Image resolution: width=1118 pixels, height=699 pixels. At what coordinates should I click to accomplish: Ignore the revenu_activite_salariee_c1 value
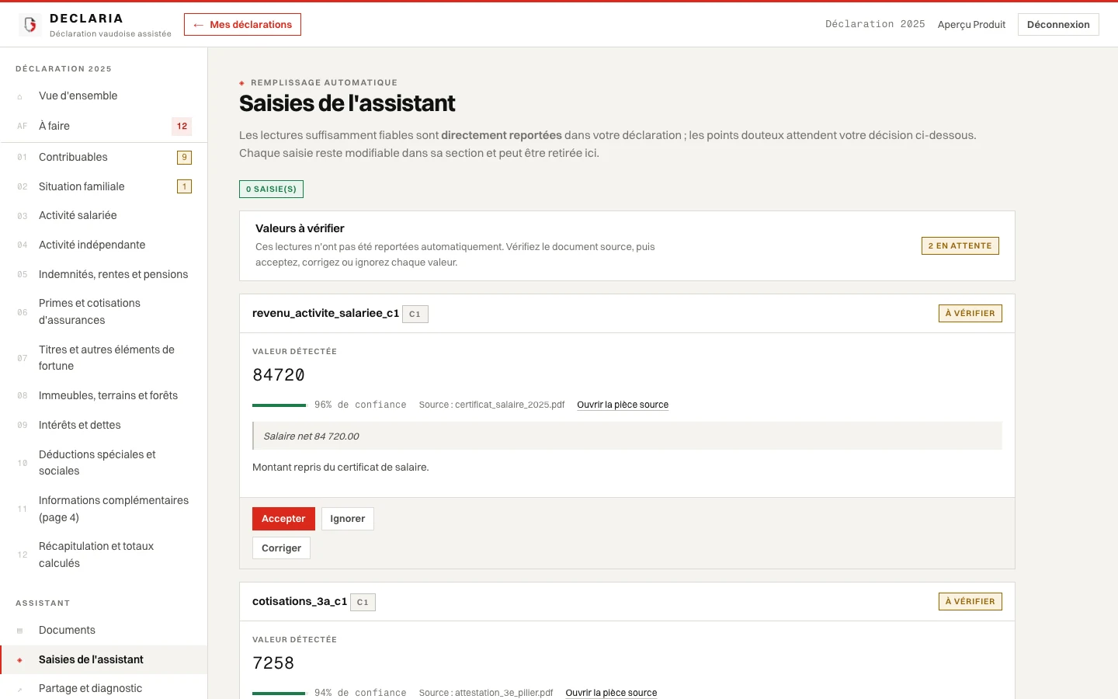click(347, 519)
